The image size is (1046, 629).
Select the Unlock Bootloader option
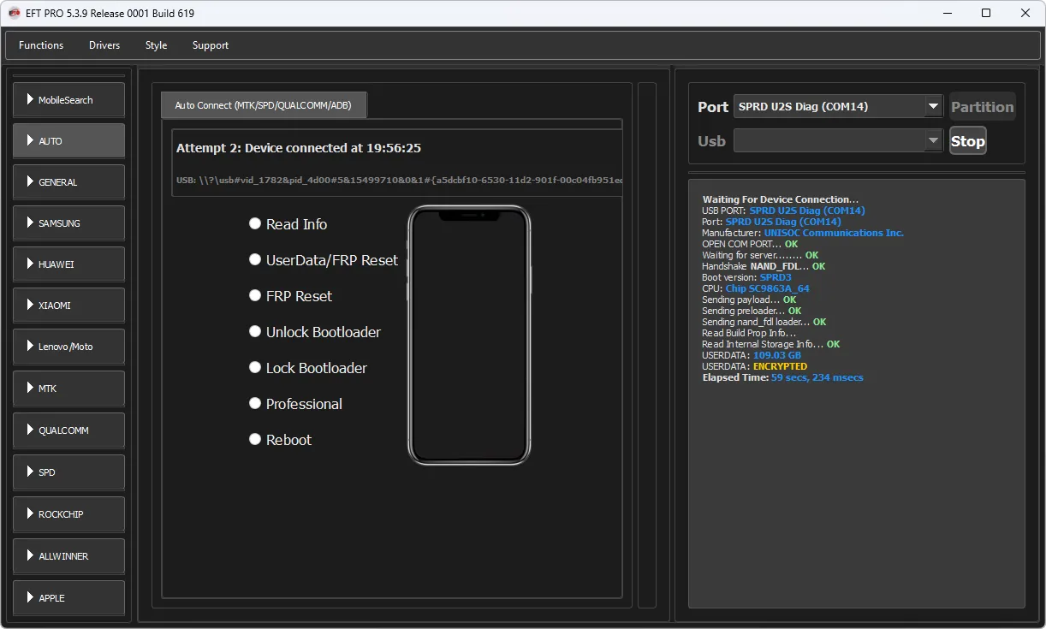tap(255, 331)
